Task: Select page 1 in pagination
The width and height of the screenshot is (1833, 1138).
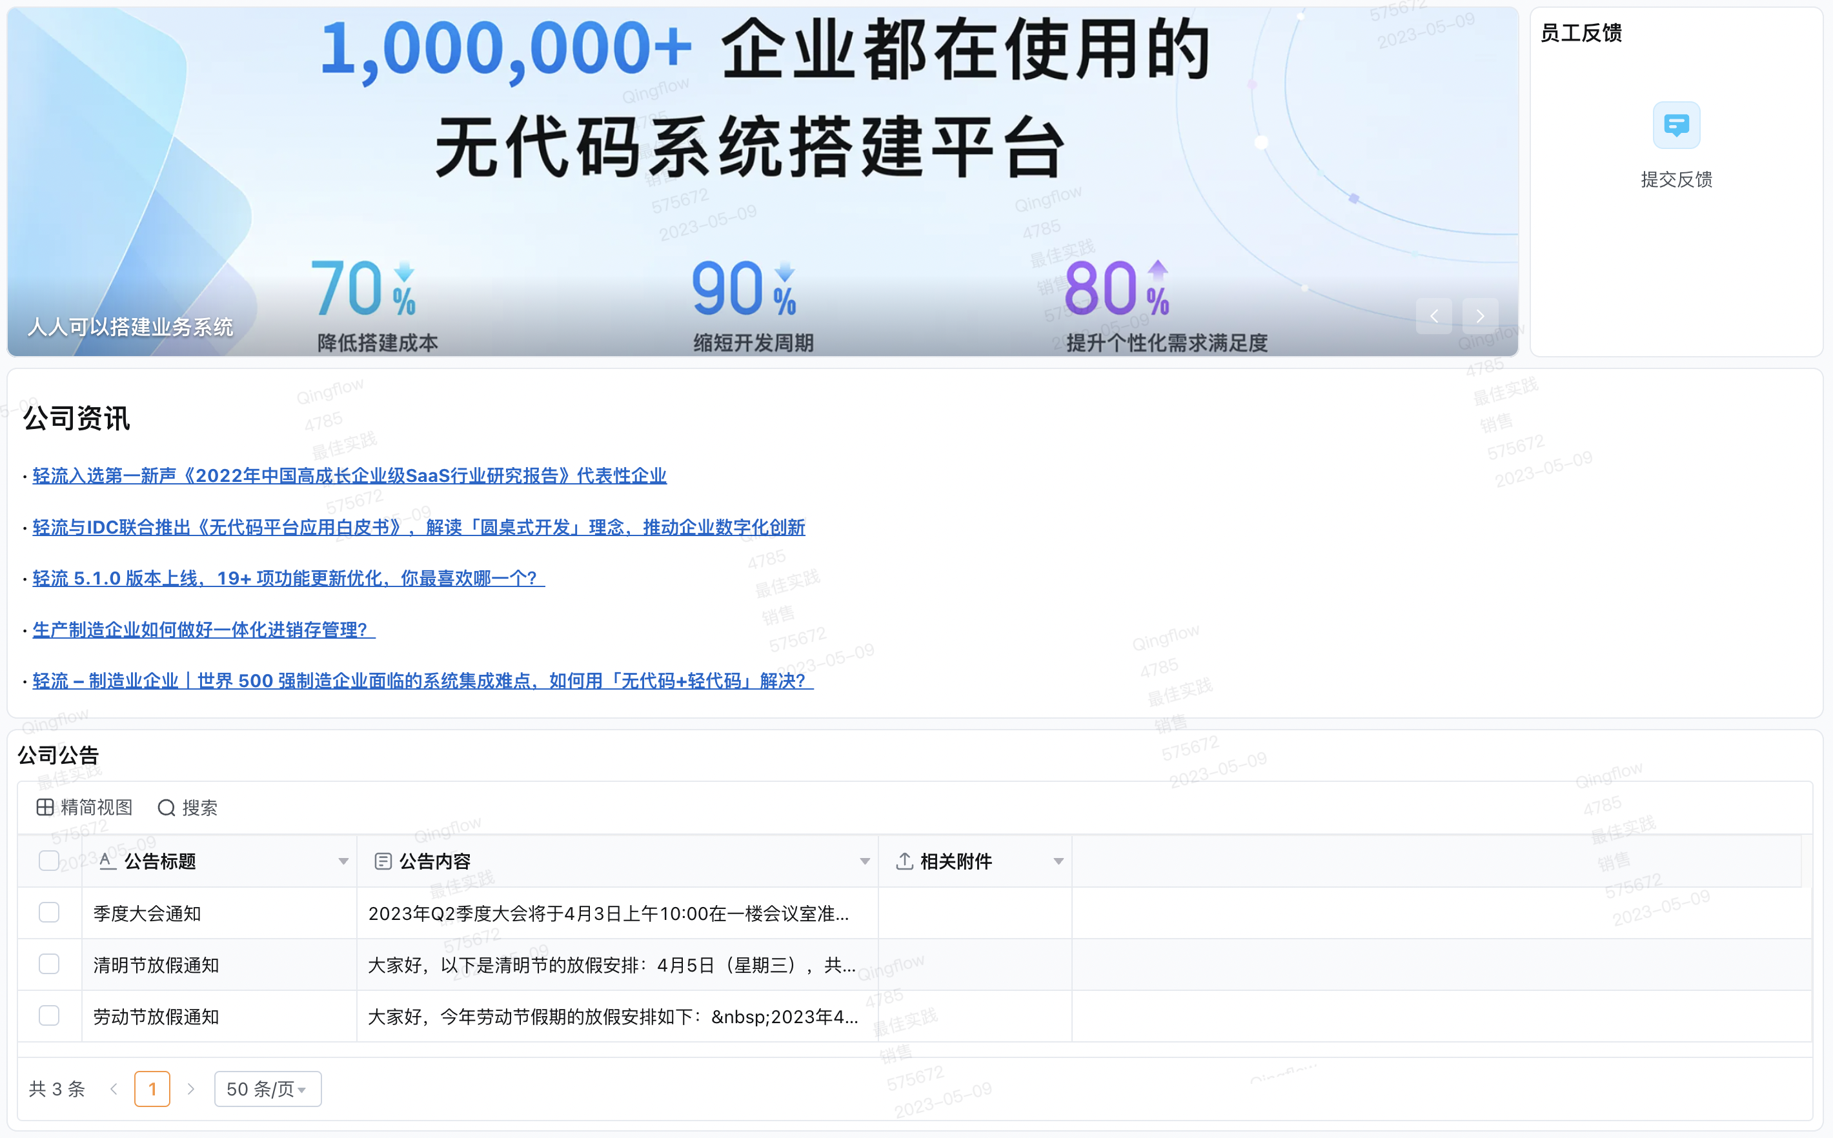Action: coord(152,1089)
